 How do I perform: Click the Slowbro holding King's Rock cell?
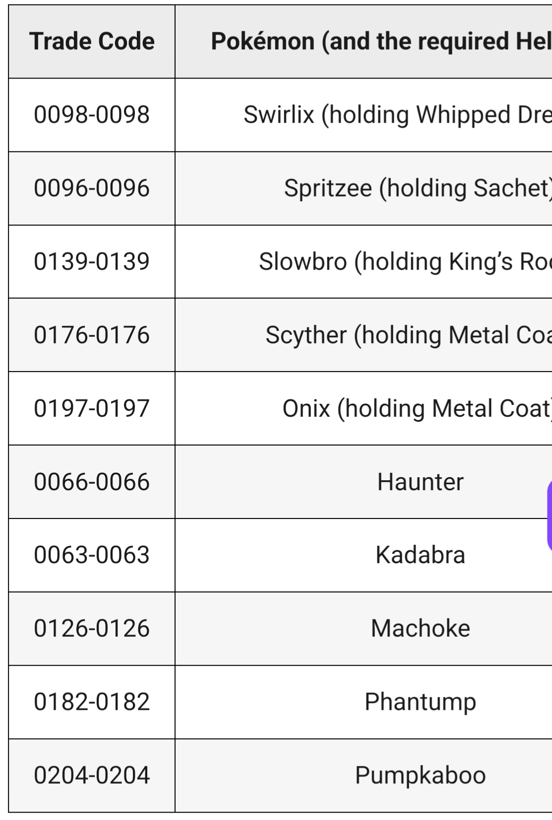point(404,262)
